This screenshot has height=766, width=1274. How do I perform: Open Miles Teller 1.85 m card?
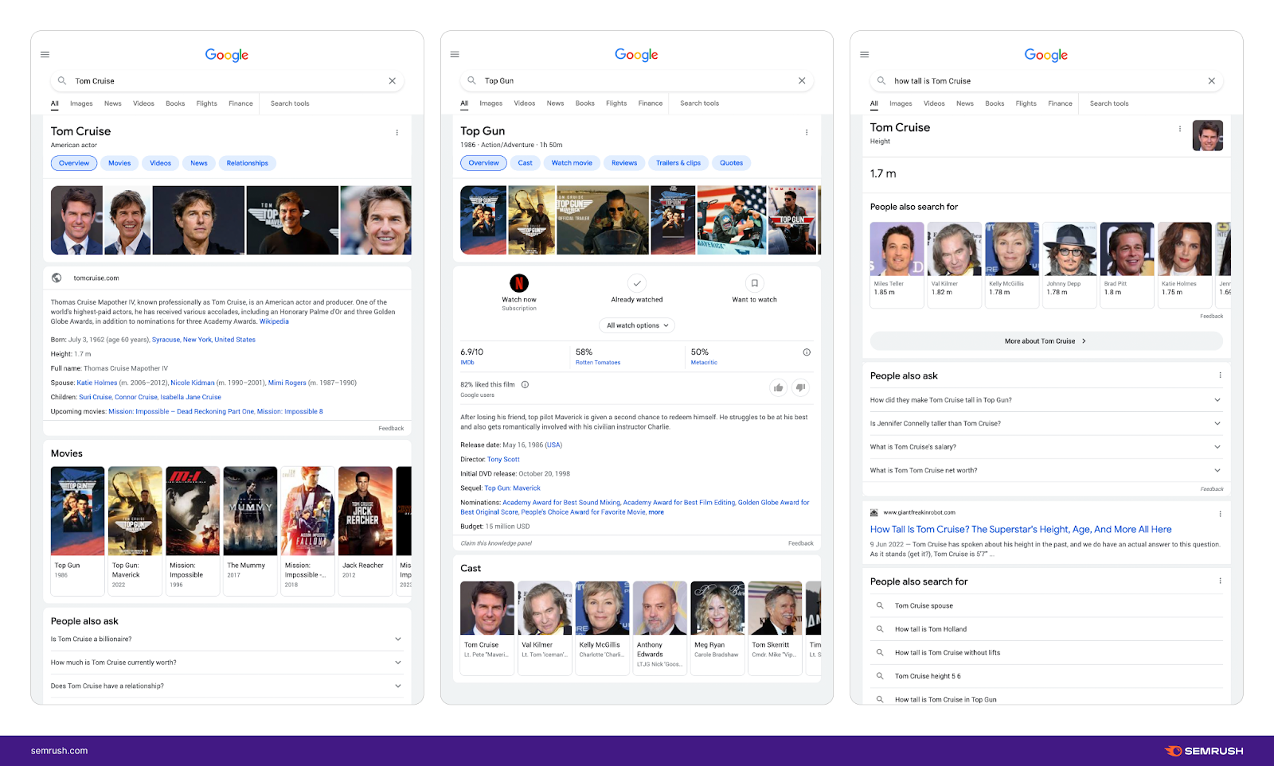897,265
